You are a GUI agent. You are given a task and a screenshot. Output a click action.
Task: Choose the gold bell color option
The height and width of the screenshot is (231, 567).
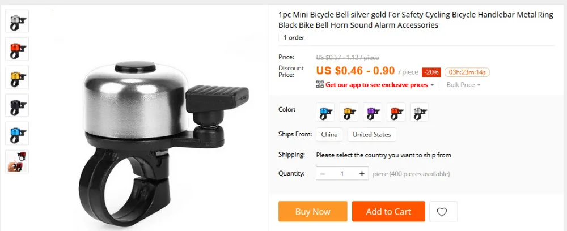[x=349, y=112]
